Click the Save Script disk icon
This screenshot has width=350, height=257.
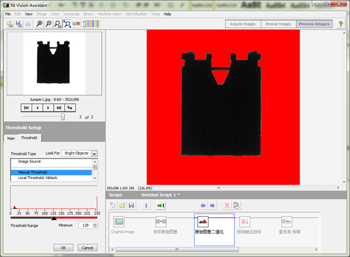[x=131, y=205]
